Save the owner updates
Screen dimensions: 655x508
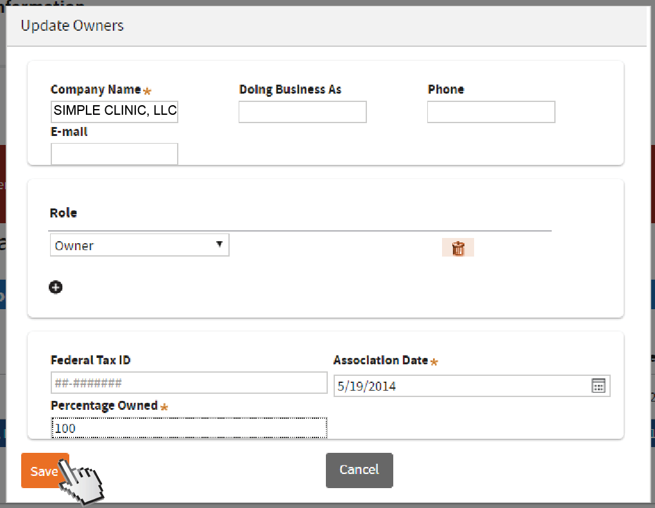tap(44, 471)
